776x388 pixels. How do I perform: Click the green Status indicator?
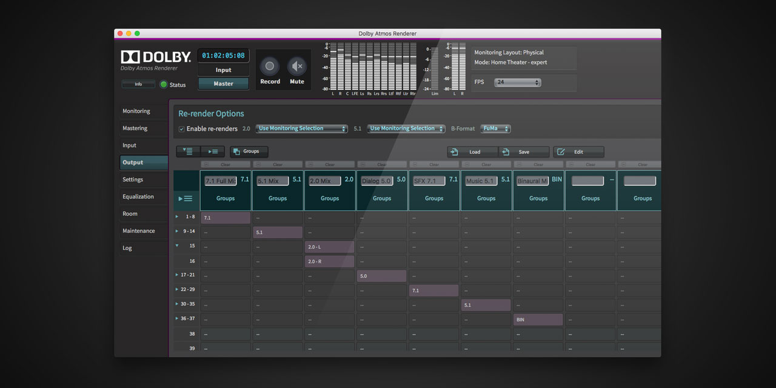pos(163,85)
